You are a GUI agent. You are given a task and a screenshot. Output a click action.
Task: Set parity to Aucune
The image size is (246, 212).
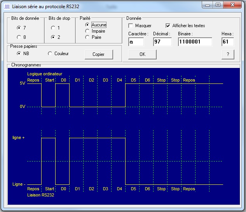[87, 24]
